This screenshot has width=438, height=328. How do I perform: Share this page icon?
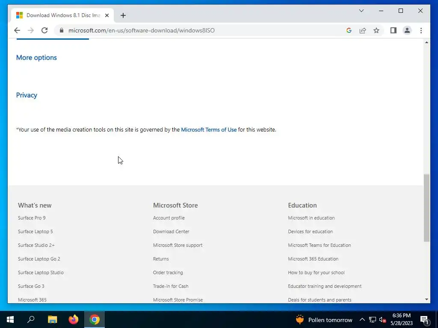(363, 30)
